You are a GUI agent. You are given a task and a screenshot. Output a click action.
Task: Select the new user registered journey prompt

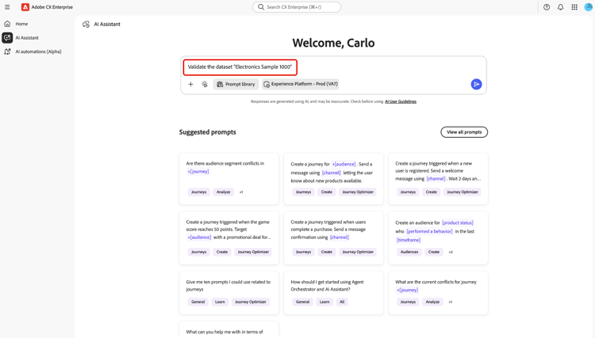pos(438,179)
